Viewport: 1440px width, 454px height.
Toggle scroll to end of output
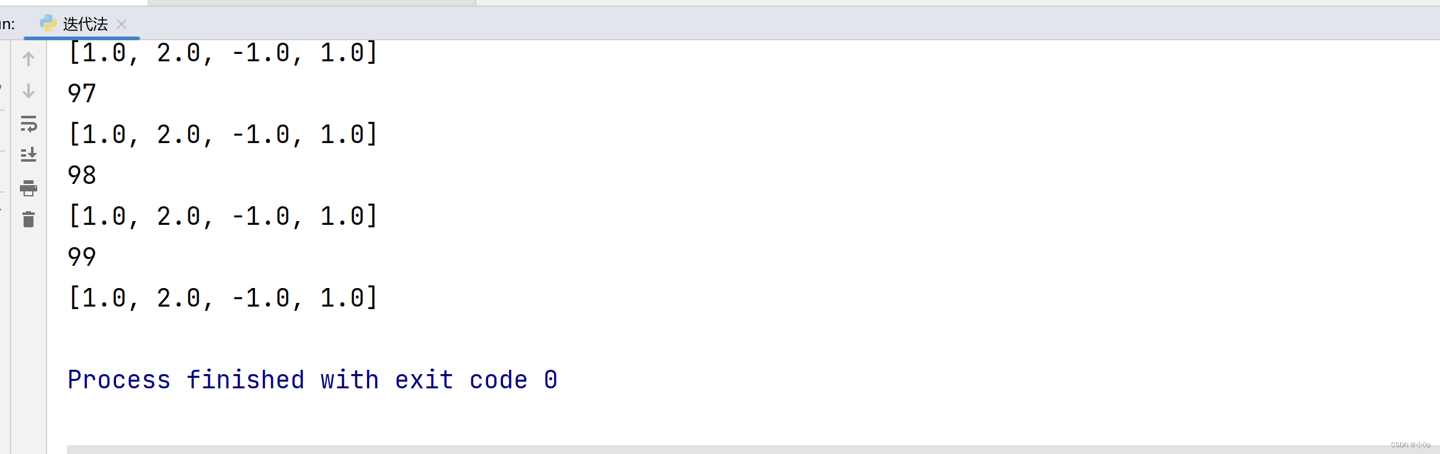tap(29, 155)
